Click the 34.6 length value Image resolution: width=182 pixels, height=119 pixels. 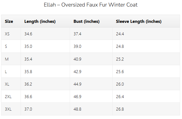28,34
